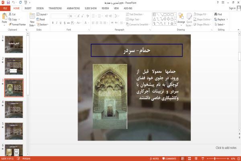241x161 pixels.
Task: Open Shape Effects menu
Action: 202,25
